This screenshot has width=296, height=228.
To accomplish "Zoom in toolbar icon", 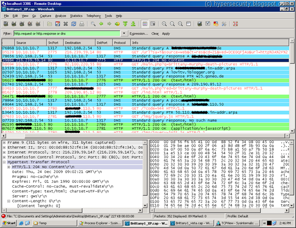I will coord(164,24).
